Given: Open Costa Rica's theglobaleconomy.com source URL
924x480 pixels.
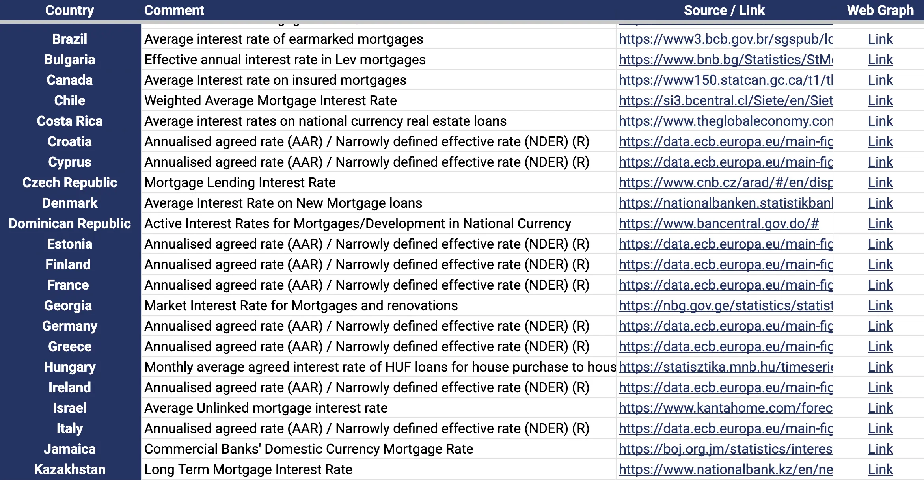Looking at the screenshot, I should [725, 121].
